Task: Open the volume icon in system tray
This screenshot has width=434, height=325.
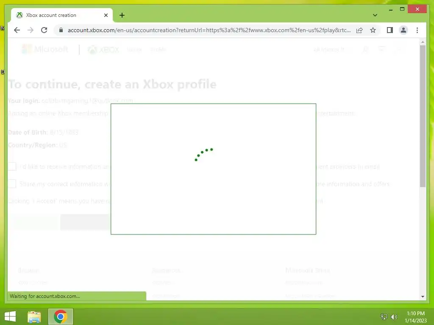Action: 394,317
